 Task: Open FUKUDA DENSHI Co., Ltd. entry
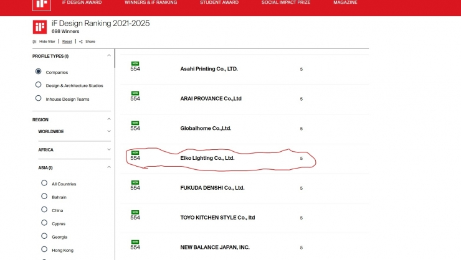[212, 188]
